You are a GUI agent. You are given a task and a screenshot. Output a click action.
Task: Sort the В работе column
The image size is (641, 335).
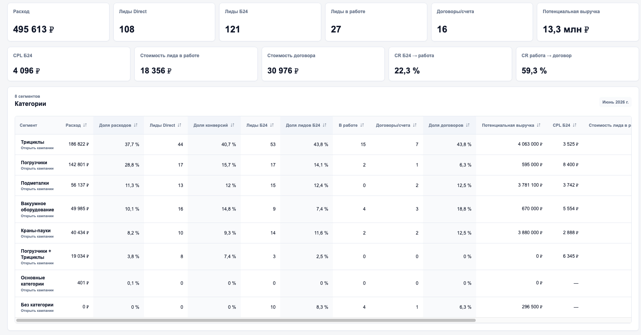(x=362, y=125)
